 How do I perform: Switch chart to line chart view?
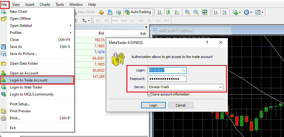[177, 12]
